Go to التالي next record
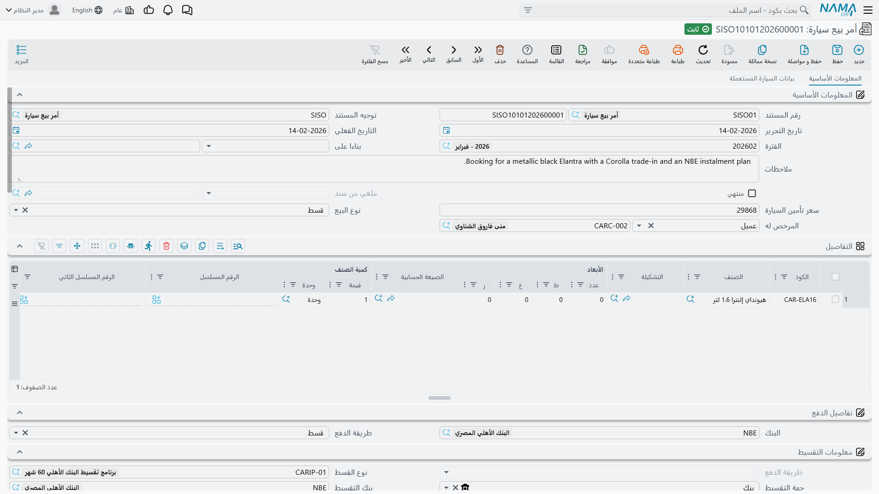879x494 pixels. pyautogui.click(x=429, y=54)
